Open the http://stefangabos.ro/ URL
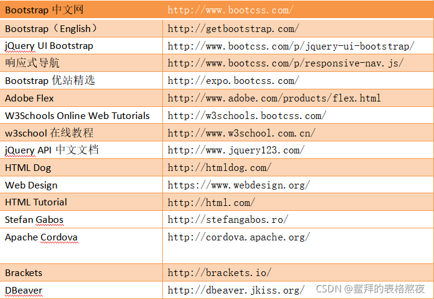The height and width of the screenshot is (299, 434). [228, 220]
